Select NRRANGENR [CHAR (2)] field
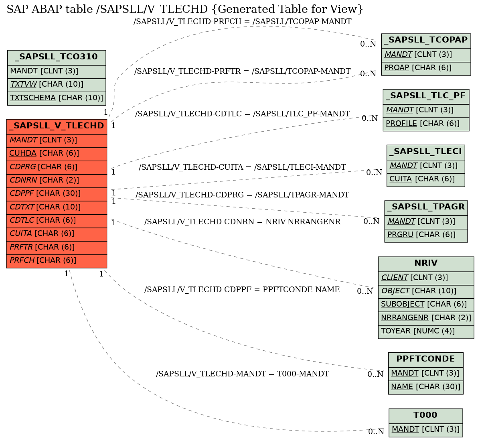 426,319
